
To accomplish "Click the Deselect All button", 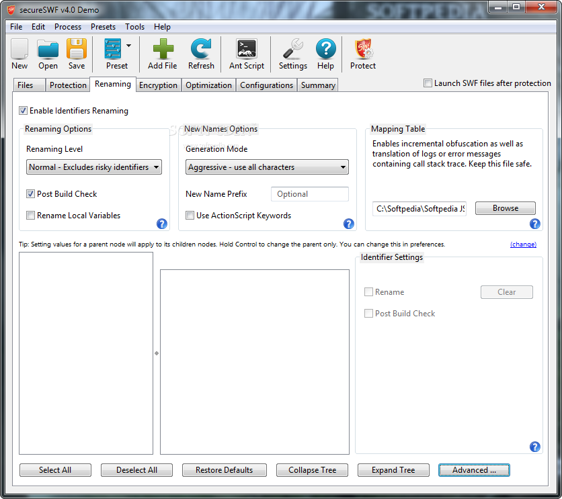I will 136,470.
